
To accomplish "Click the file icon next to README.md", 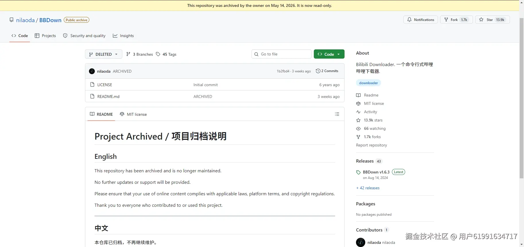I will click(92, 96).
